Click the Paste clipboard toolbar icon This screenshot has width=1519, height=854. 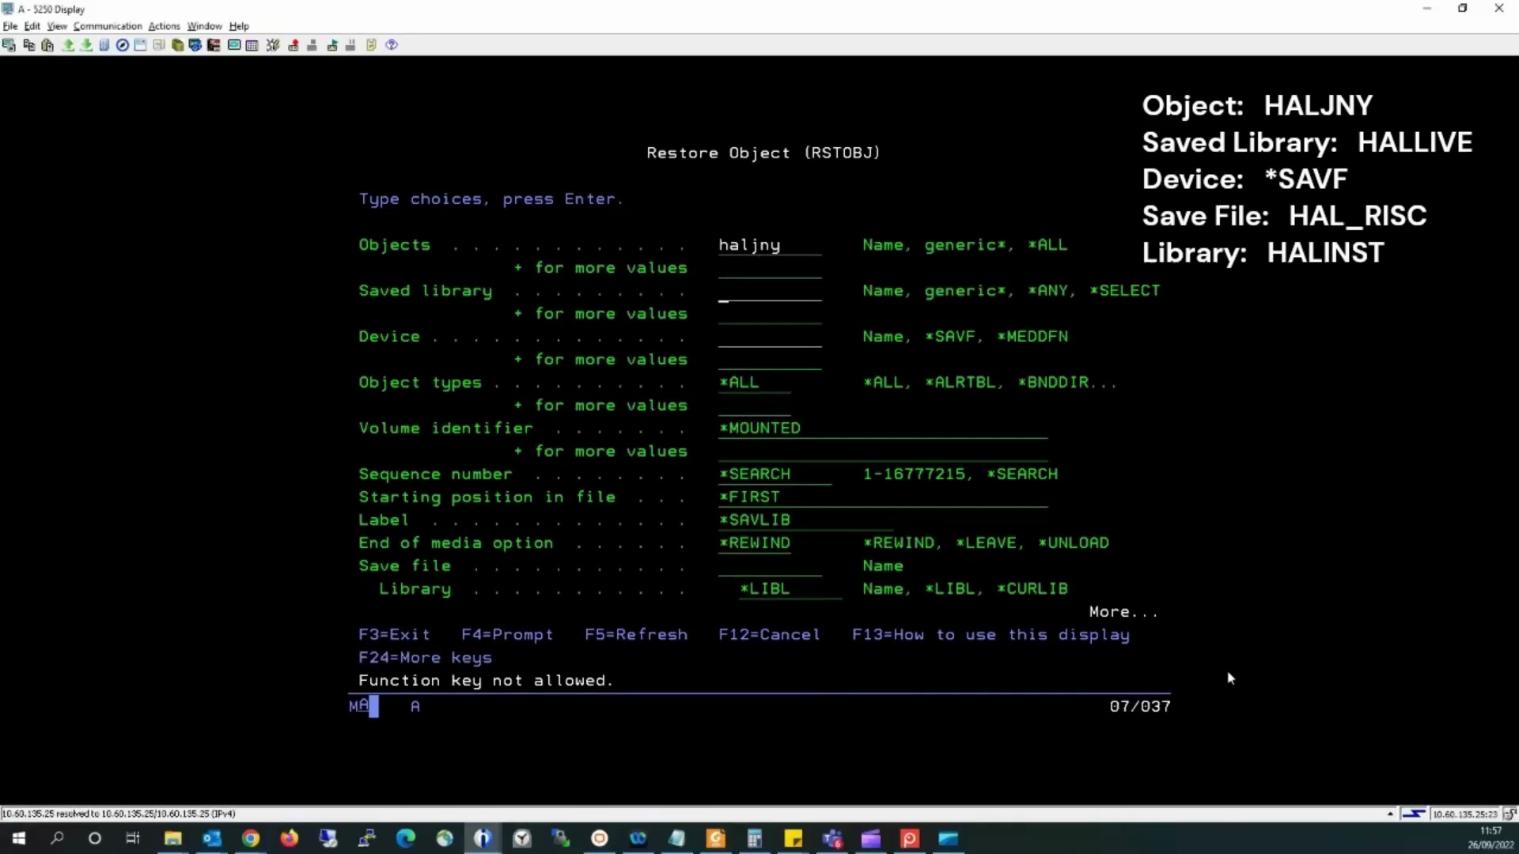tap(47, 45)
